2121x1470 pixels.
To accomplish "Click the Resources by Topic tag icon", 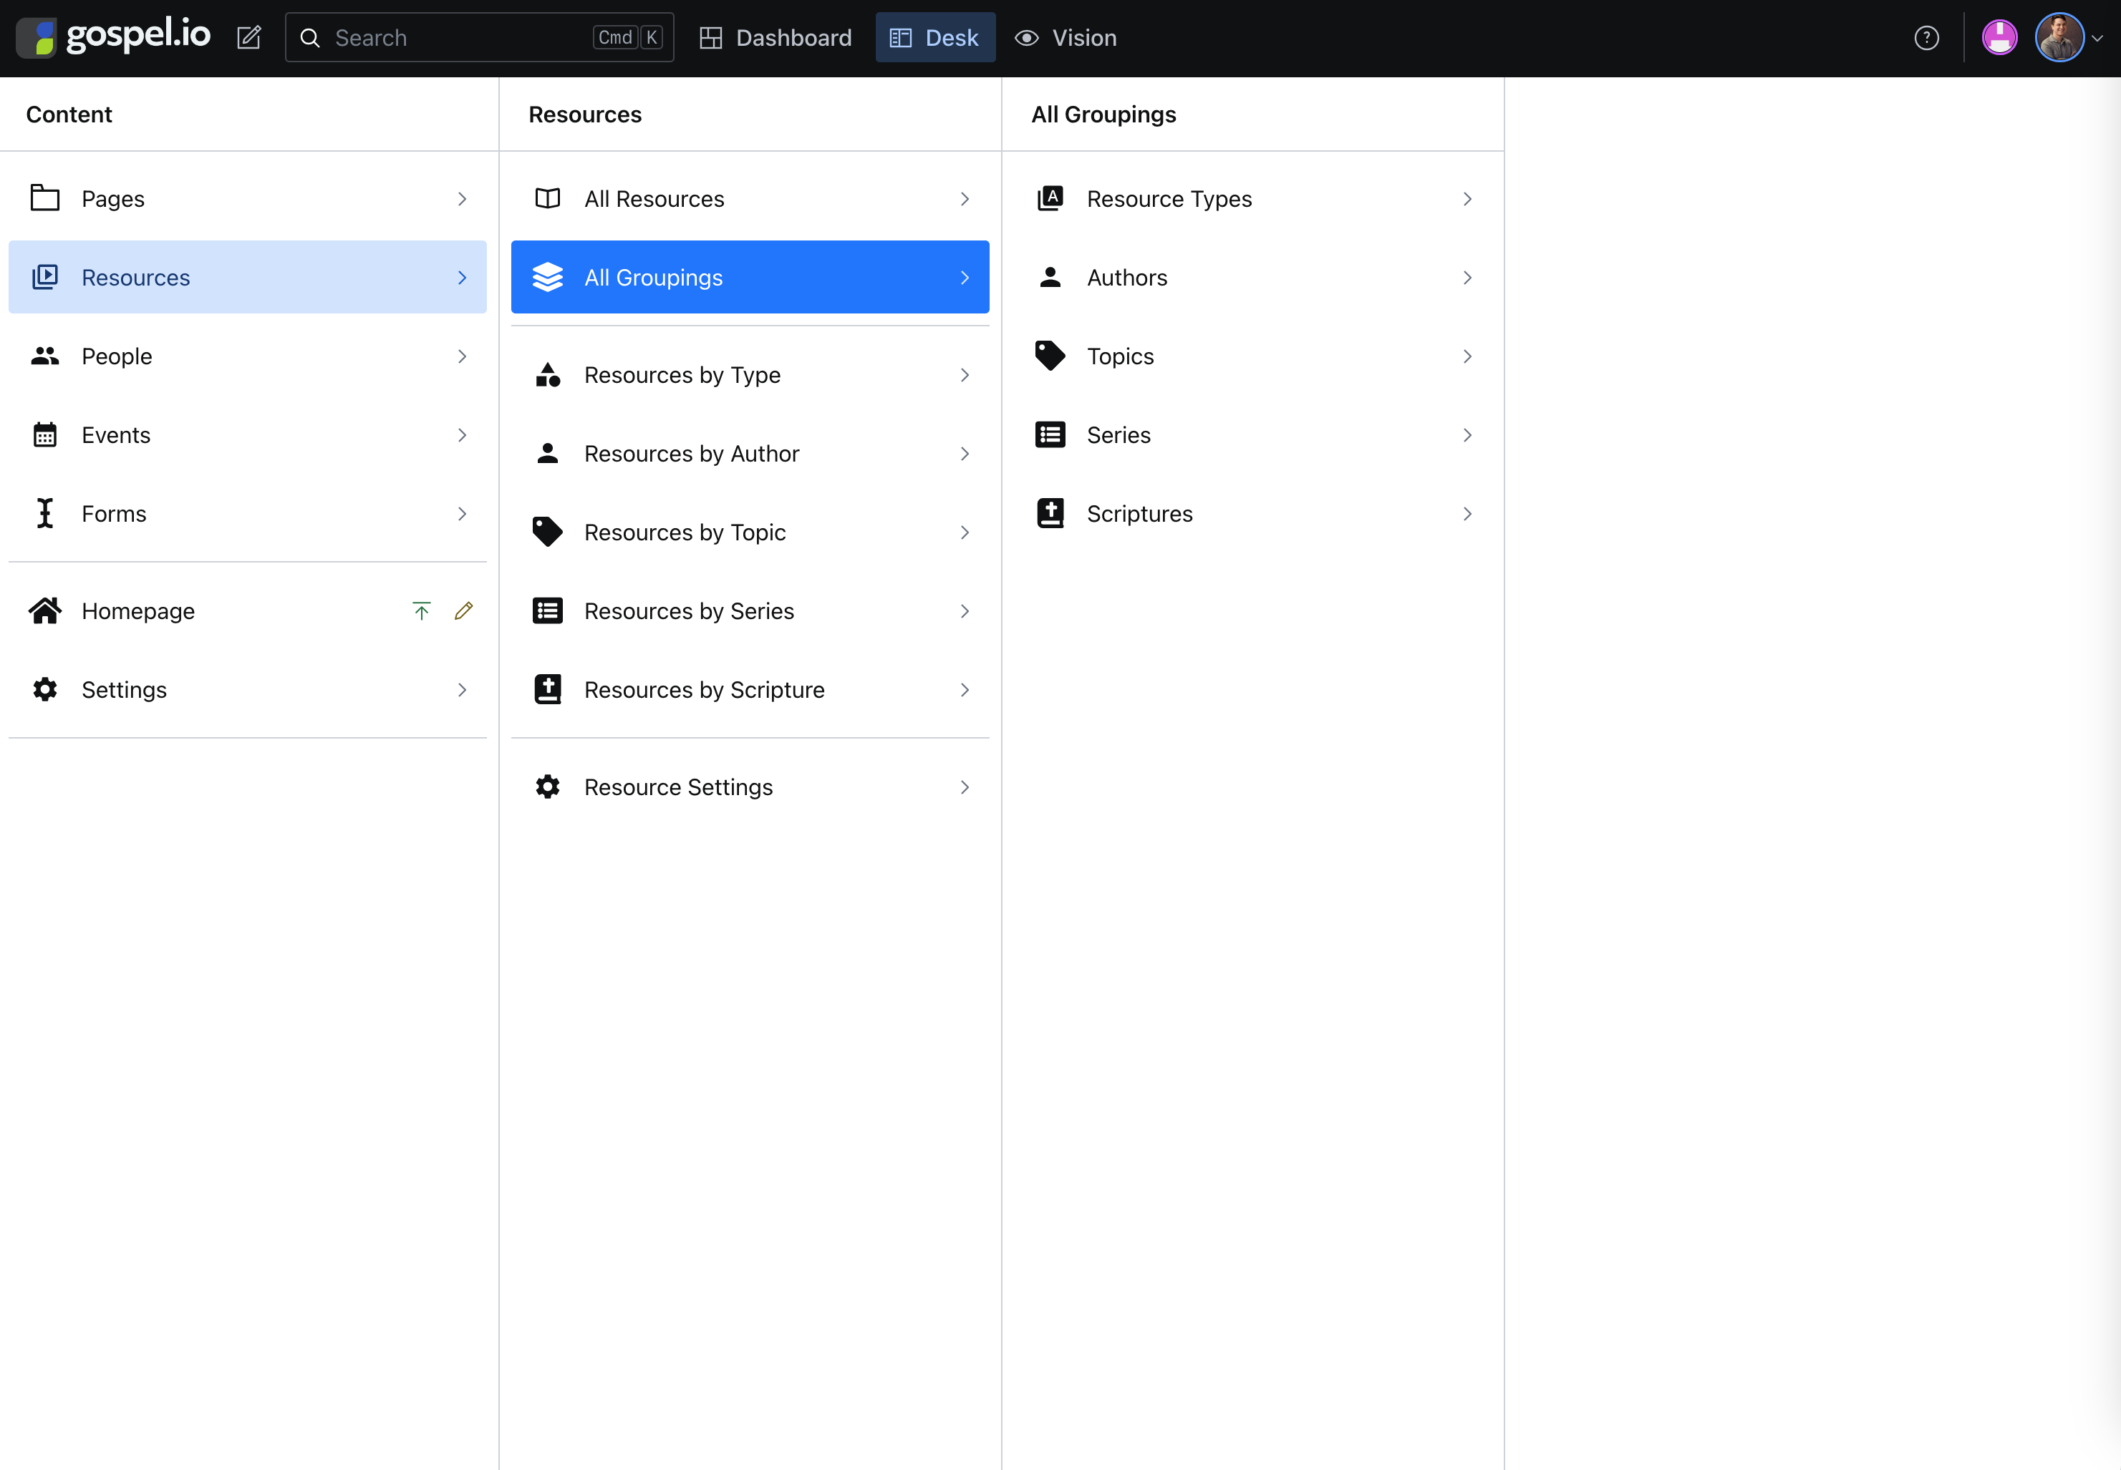I will [x=549, y=532].
